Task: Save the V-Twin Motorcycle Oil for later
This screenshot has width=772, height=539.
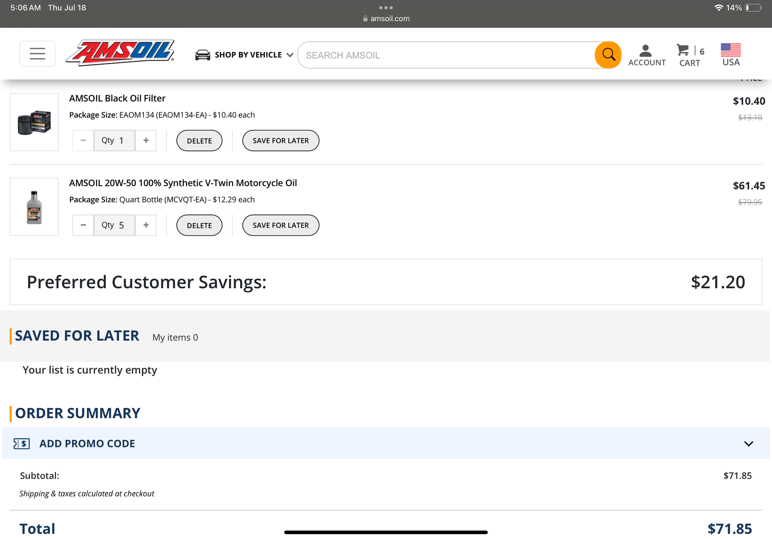Action: click(281, 225)
